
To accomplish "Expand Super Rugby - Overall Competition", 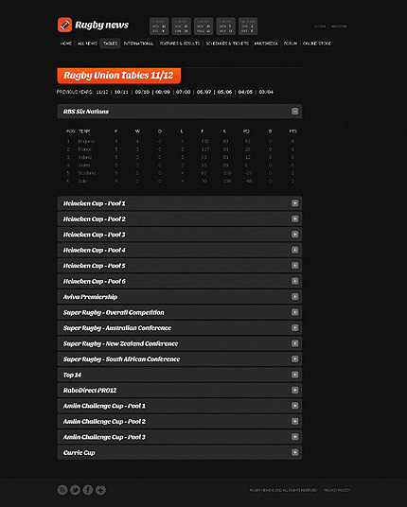I will (294, 312).
